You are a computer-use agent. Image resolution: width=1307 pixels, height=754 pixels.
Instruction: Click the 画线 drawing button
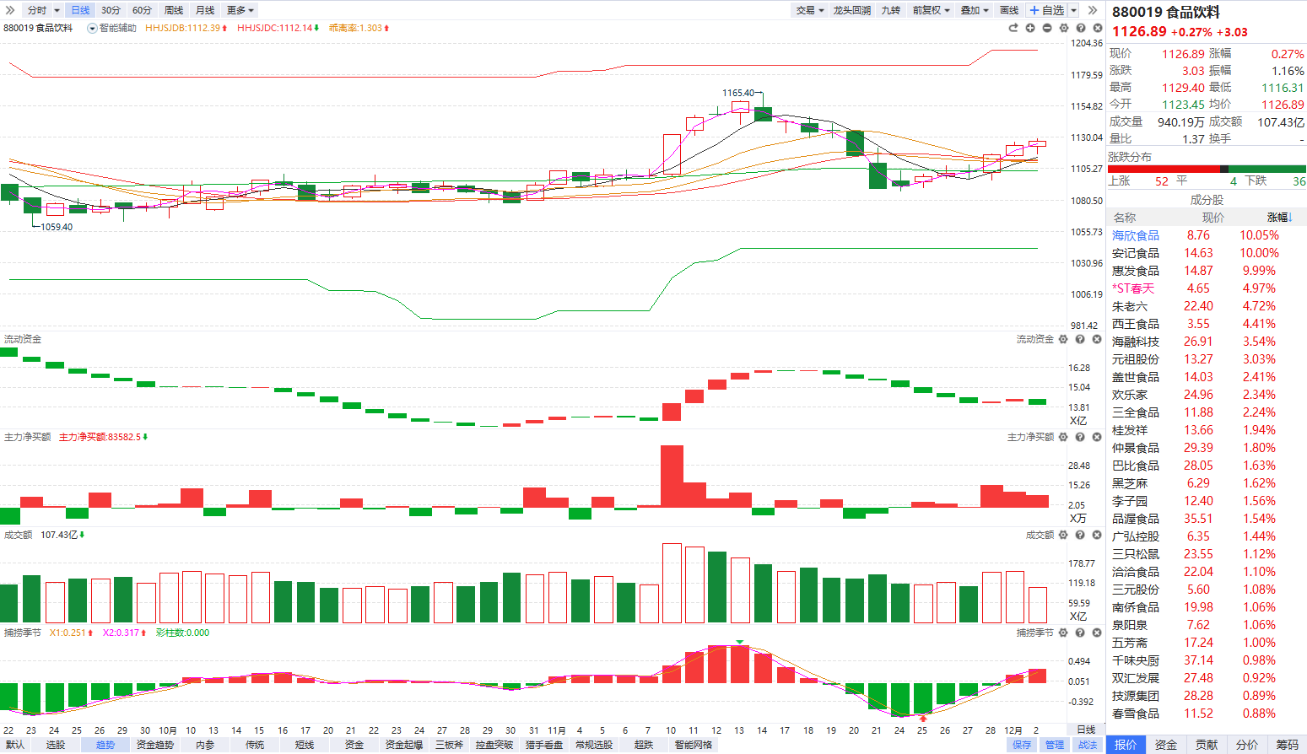point(1009,10)
